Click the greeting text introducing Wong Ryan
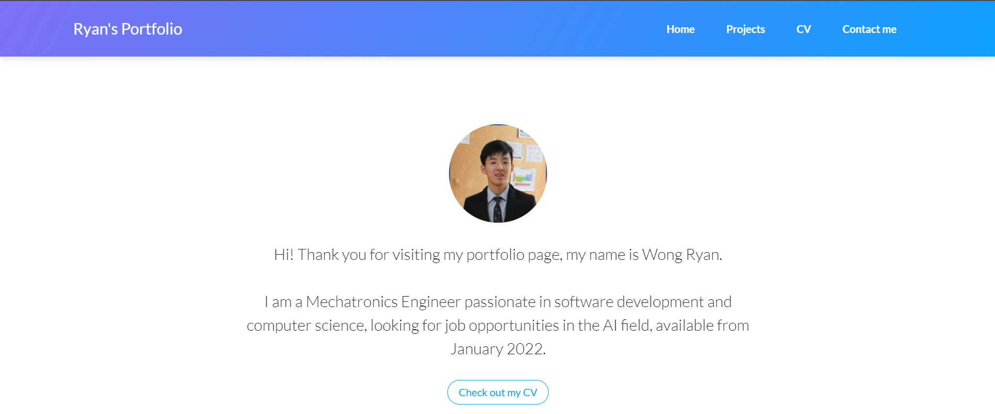This screenshot has height=414, width=995. coord(497,255)
